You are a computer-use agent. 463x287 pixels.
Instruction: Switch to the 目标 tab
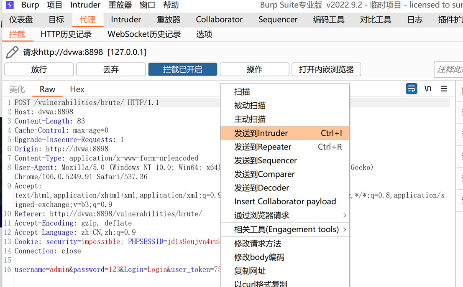[x=56, y=20]
